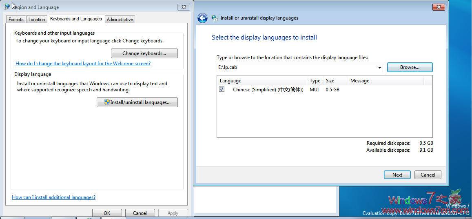Image resolution: width=472 pixels, height=219 pixels.
Task: Go to the Administrative tab
Action: [x=120, y=20]
